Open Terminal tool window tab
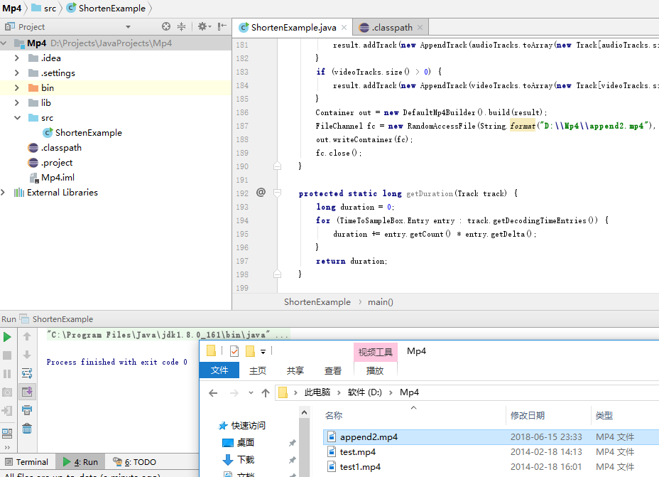Viewport: 659px width, 477px height. tap(27, 462)
